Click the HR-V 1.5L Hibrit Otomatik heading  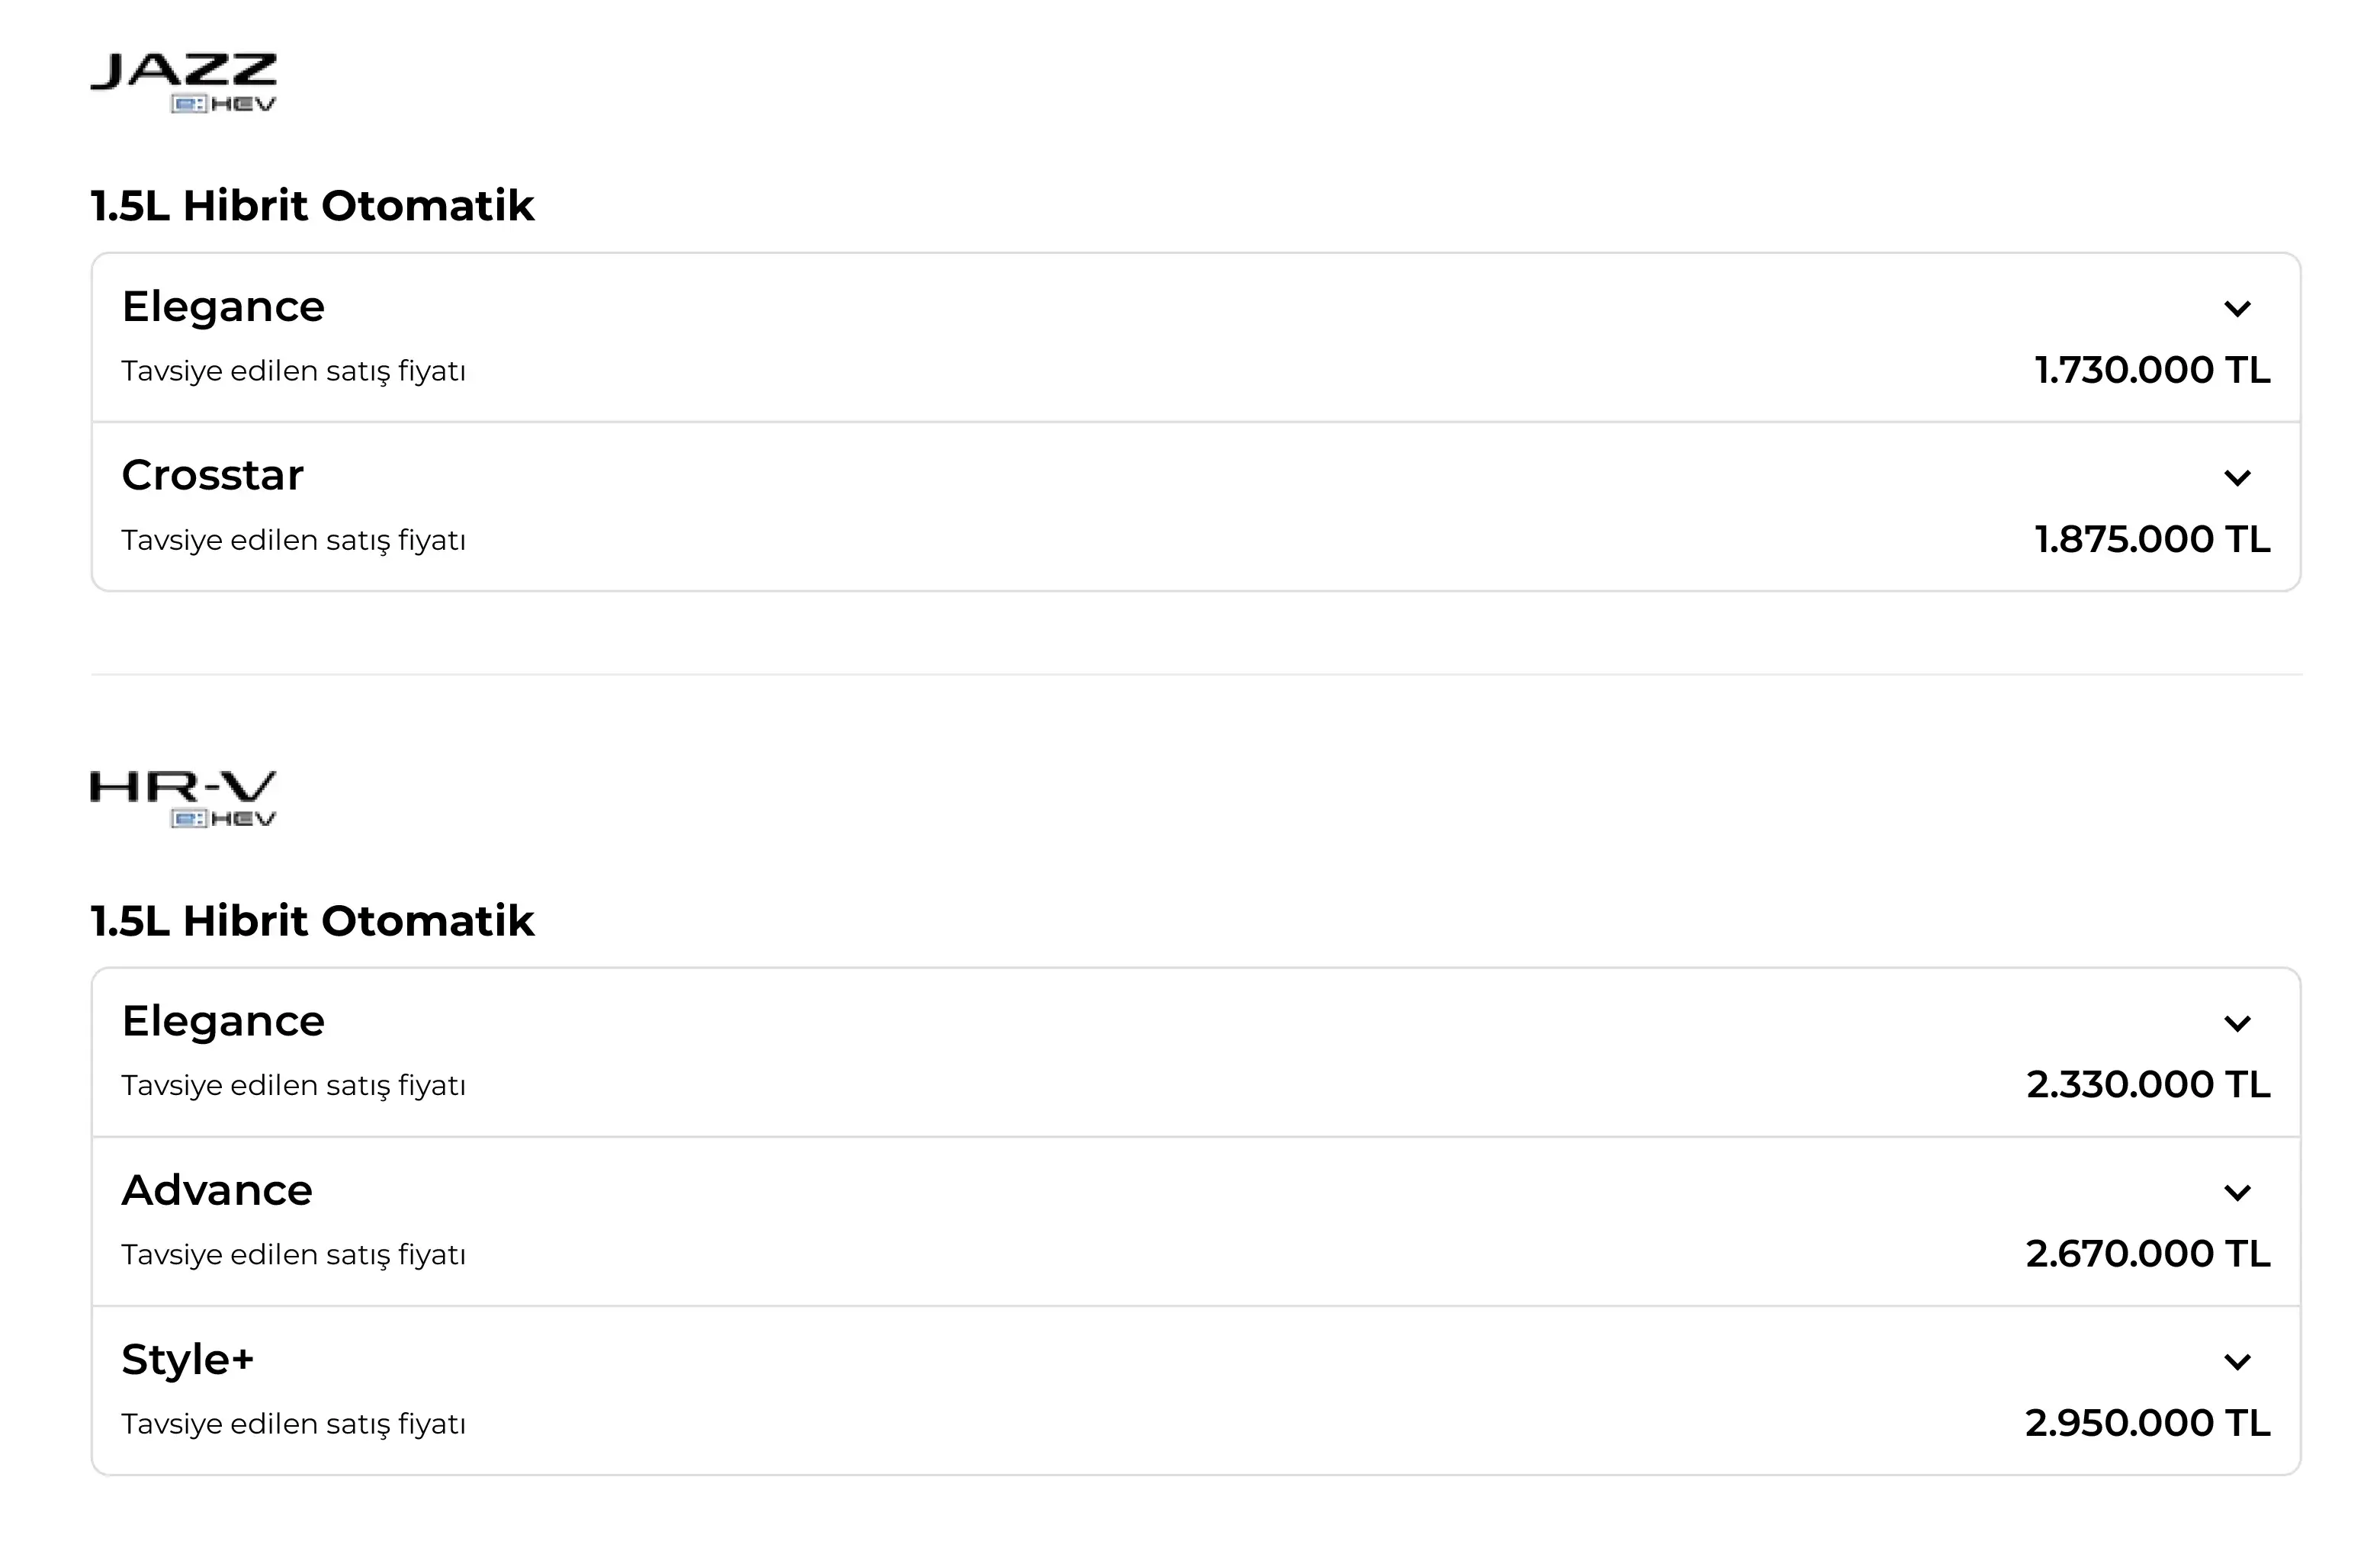pos(312,921)
